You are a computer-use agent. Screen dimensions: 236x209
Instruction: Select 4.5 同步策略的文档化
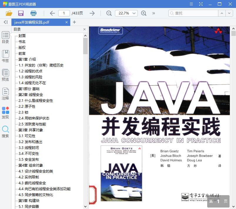coord(36,195)
